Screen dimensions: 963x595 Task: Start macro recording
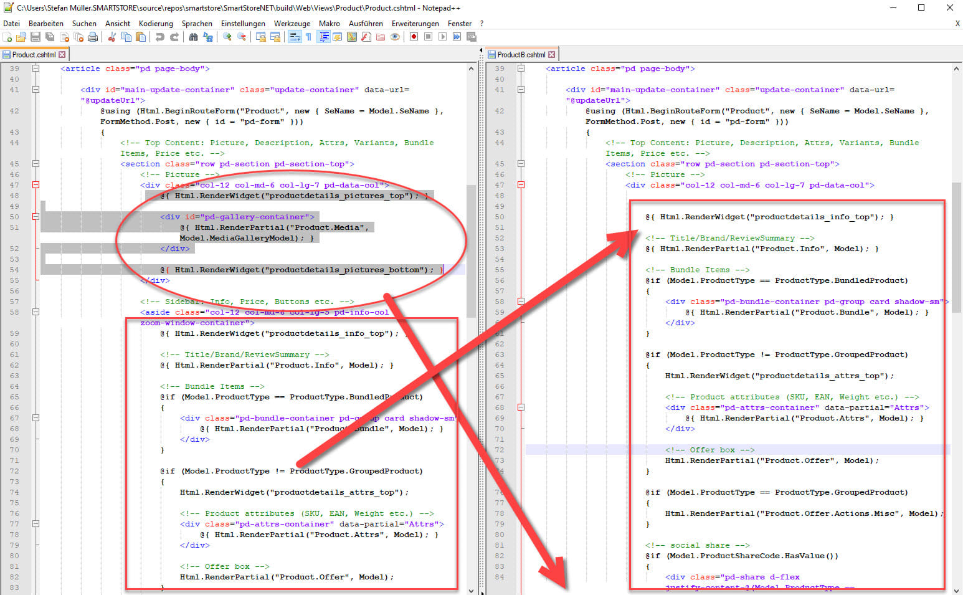(x=414, y=37)
